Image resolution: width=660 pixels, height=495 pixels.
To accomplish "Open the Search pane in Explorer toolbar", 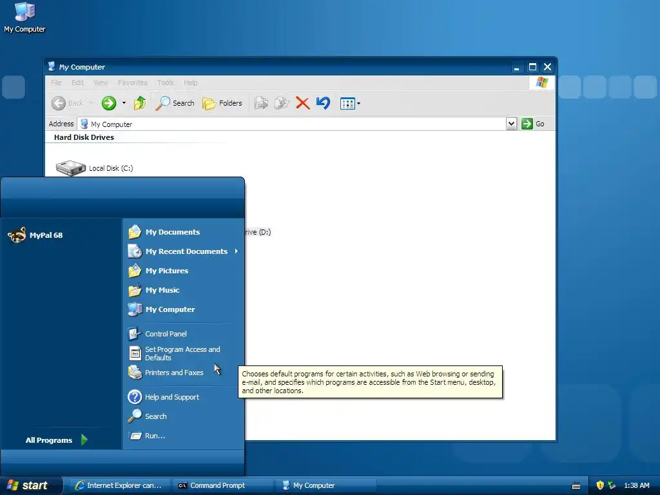I will point(175,103).
